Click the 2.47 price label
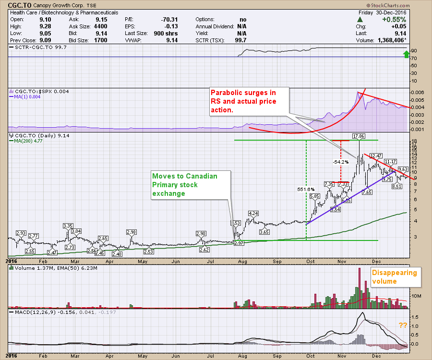Image resolution: width=432 pixels, height=360 pixels. coord(52,252)
